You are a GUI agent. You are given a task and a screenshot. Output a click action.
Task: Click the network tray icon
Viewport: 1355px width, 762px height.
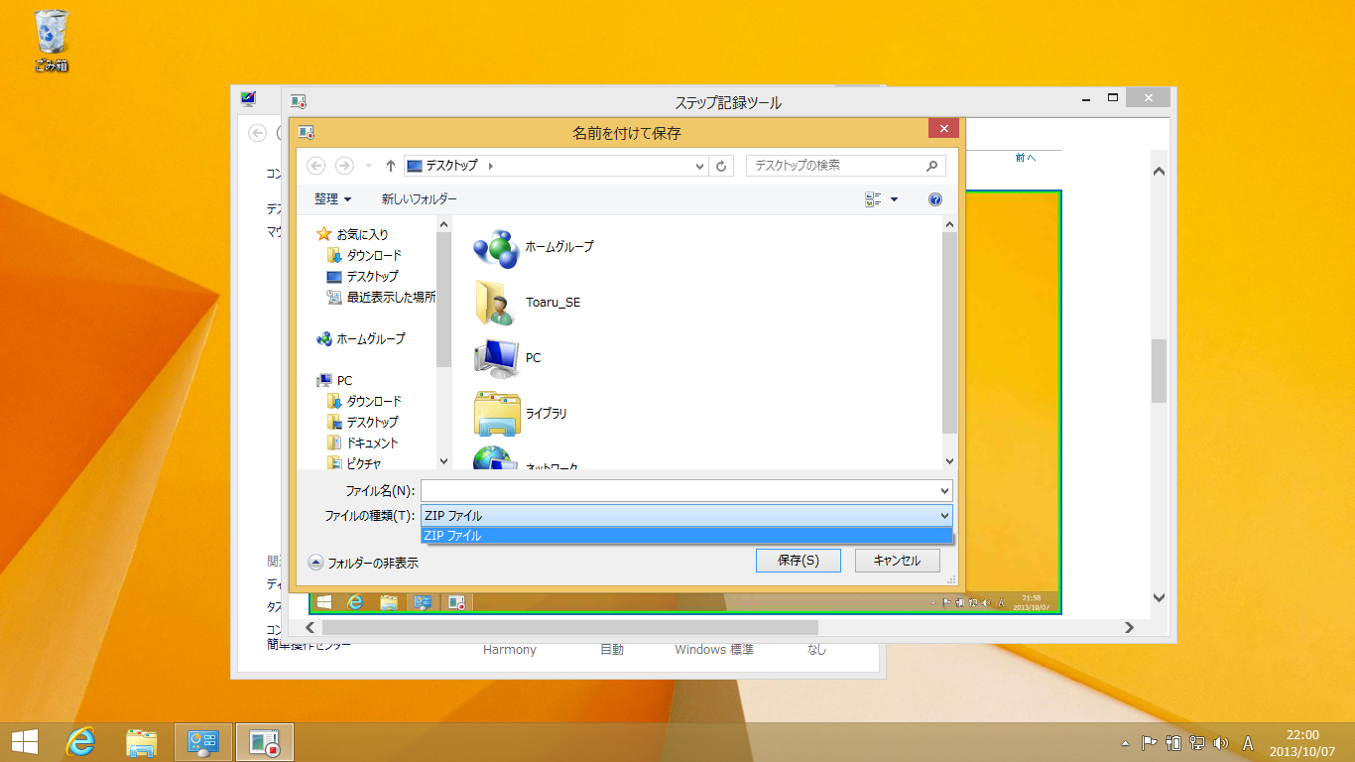(1197, 742)
